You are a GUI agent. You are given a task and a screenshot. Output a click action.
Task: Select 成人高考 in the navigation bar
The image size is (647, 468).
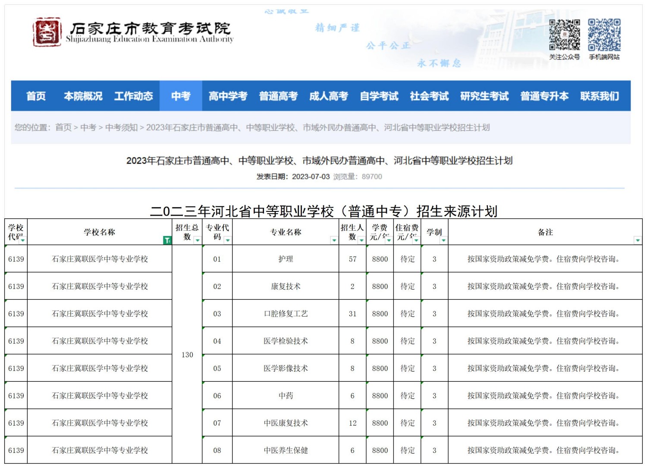(x=328, y=96)
